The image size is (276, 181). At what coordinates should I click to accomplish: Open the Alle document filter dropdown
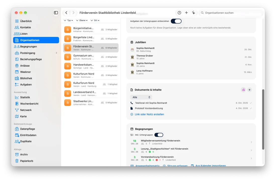point(141,97)
